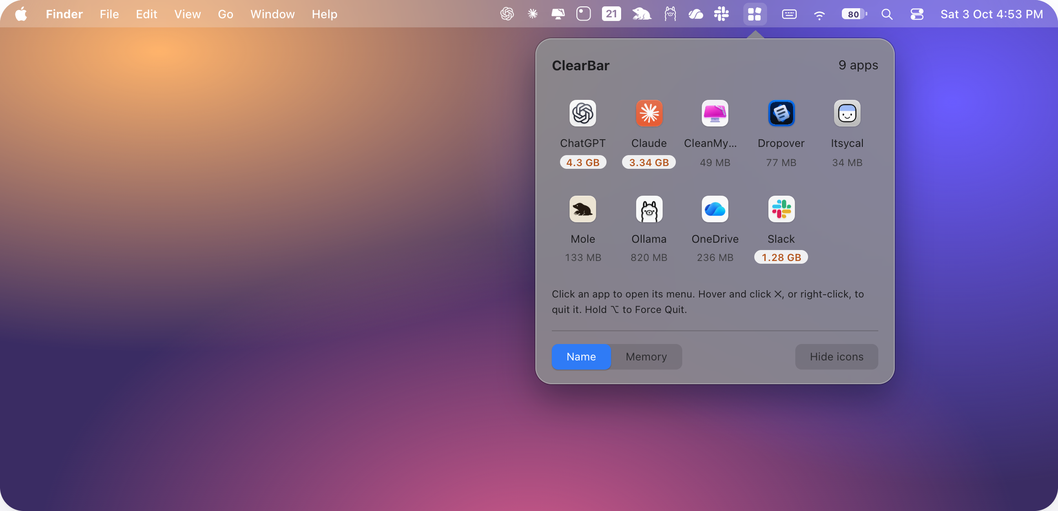Open the File menu
The height and width of the screenshot is (511, 1058).
[109, 14]
